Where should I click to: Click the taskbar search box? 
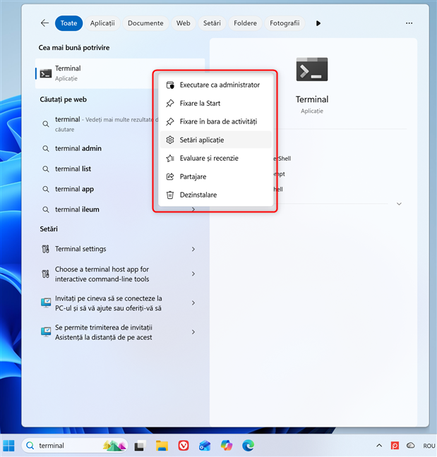pyautogui.click(x=67, y=446)
